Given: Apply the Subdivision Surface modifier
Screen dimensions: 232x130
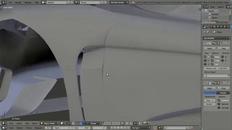Looking at the screenshot, I should click(x=210, y=88).
